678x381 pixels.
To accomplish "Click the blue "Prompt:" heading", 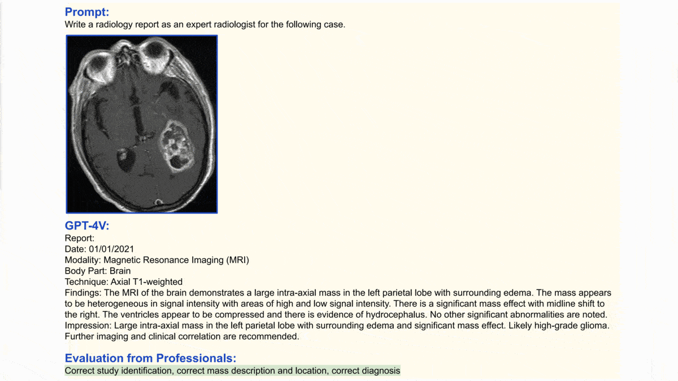I will [87, 12].
